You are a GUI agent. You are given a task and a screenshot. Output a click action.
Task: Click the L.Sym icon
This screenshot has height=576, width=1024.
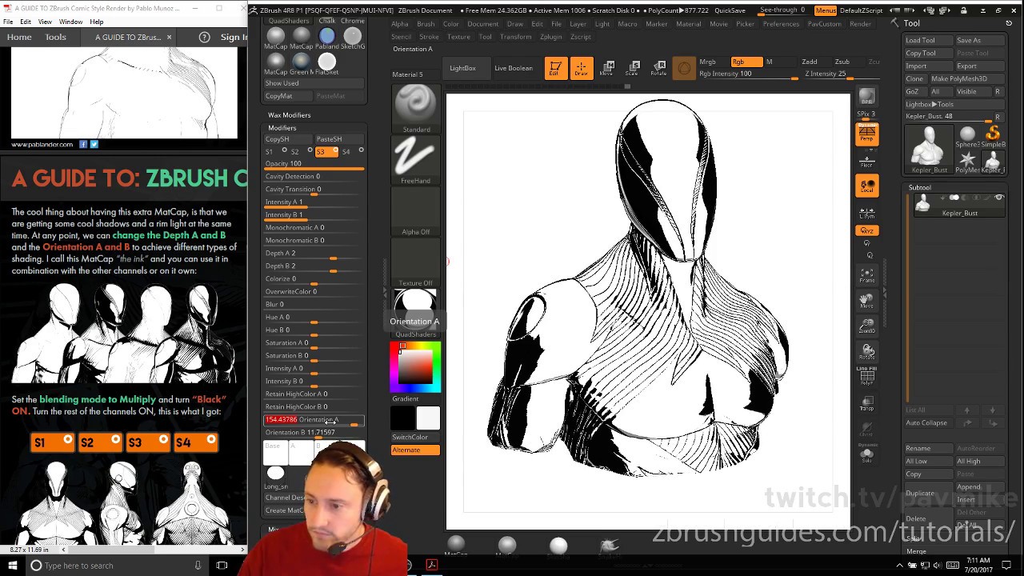click(x=867, y=213)
